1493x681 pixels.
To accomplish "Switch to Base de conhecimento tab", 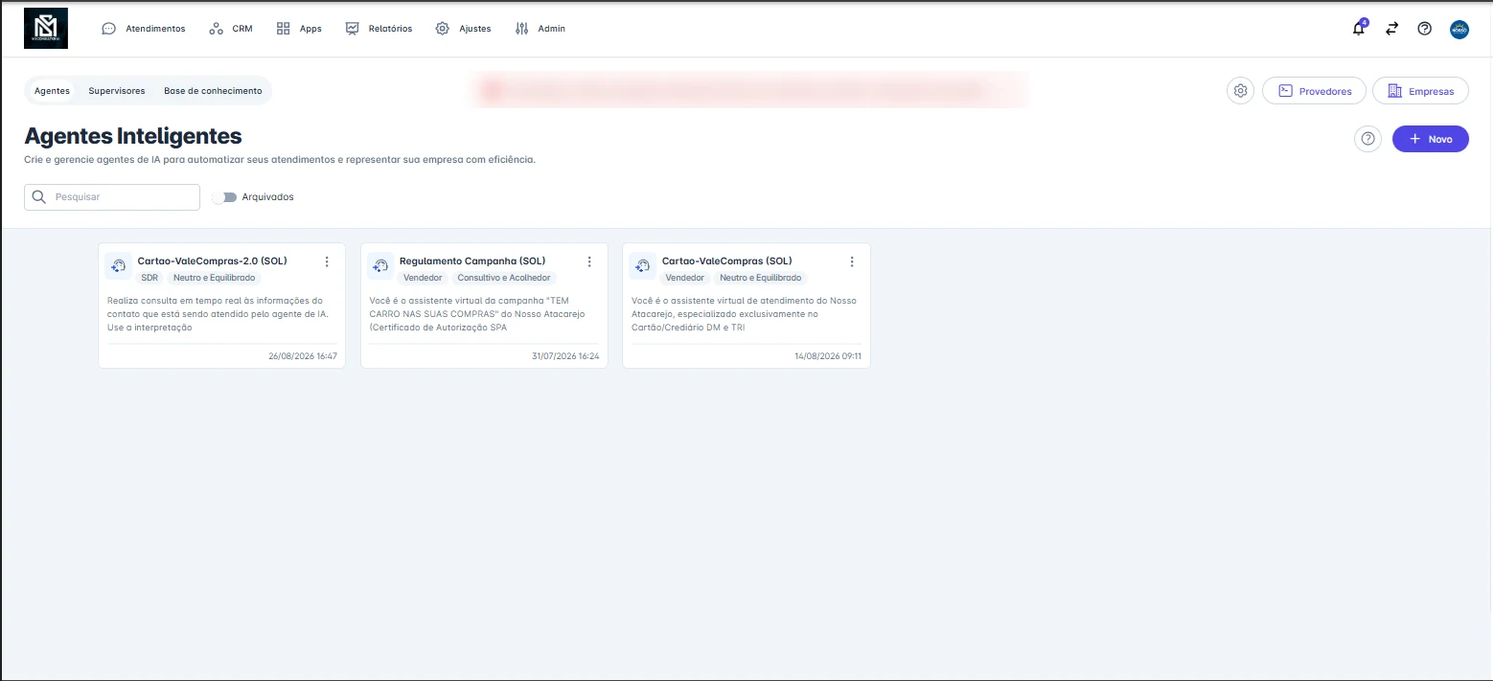I will pos(213,91).
